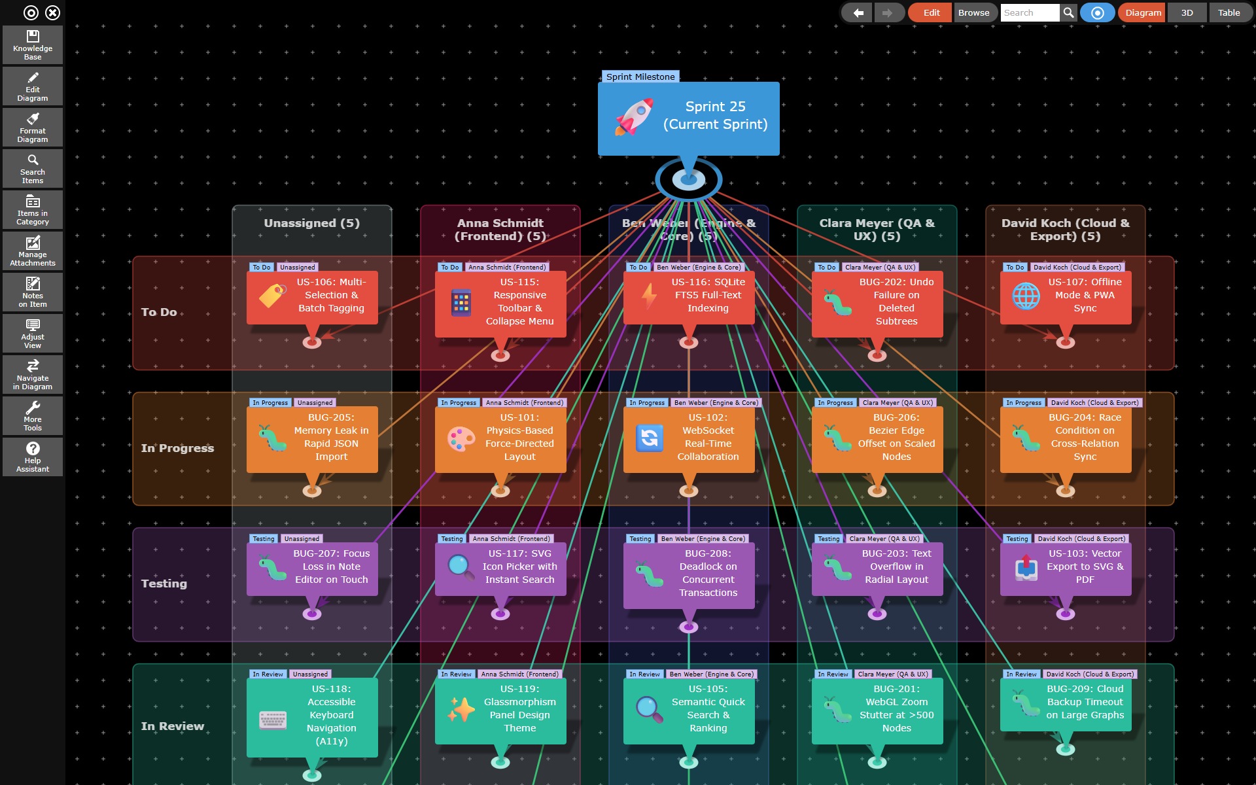Show Items in Category
Viewport: 1256px width, 785px height.
click(x=33, y=210)
